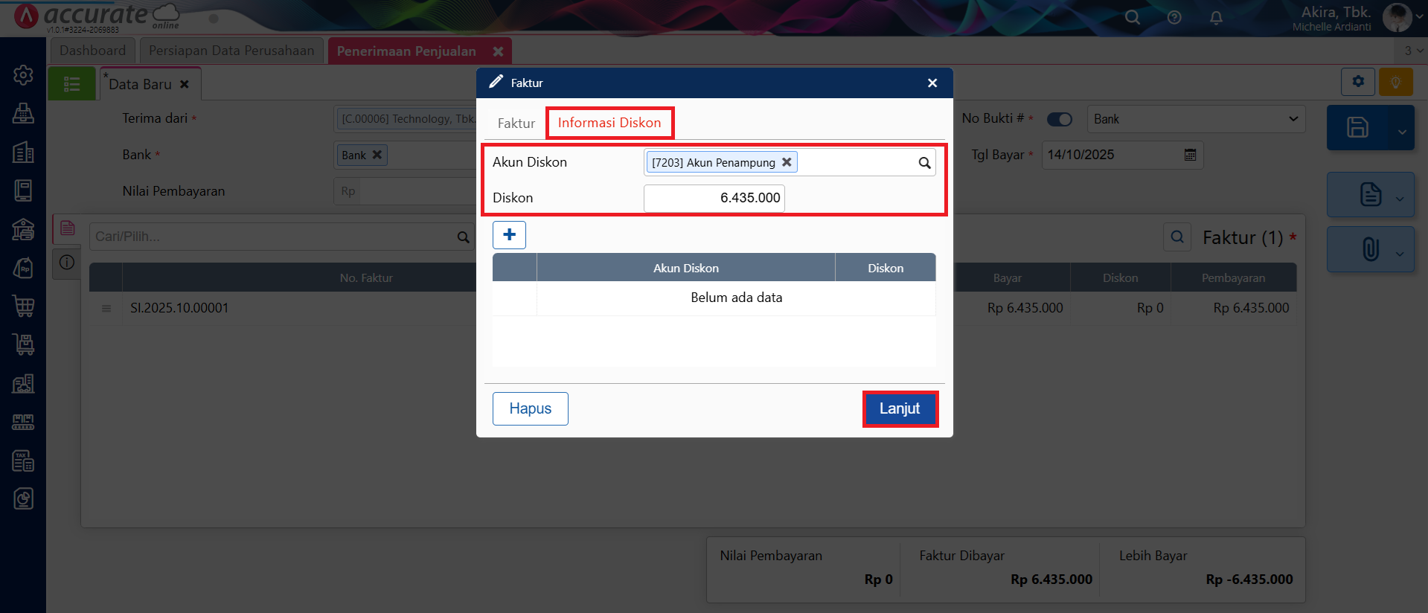Open the Persiapan Data Perusahaan tab

[x=231, y=51]
